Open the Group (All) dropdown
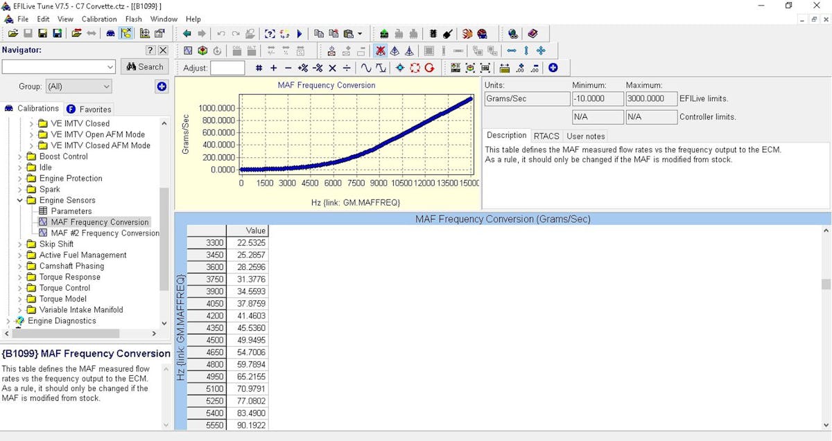Screen dimensions: 832x441 tap(78, 87)
